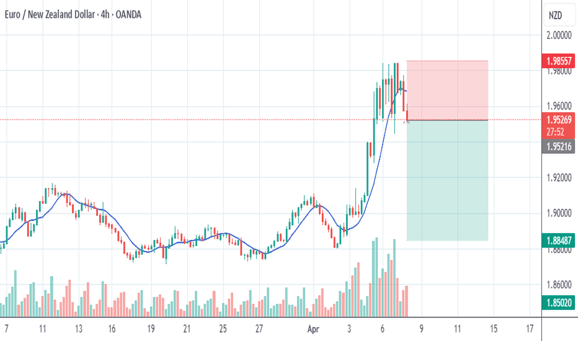
Task: Click the Euro / New Zealand Dollar symbol title
Action: click(x=50, y=15)
